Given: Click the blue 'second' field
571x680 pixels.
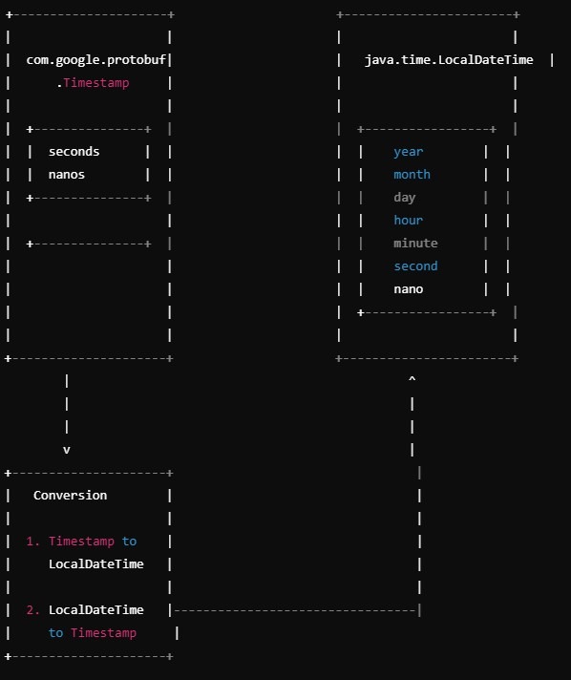Looking at the screenshot, I should pyautogui.click(x=415, y=266).
